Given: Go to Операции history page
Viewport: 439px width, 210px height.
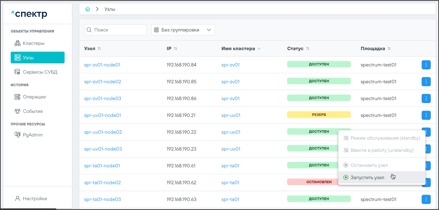Looking at the screenshot, I should click(x=34, y=97).
